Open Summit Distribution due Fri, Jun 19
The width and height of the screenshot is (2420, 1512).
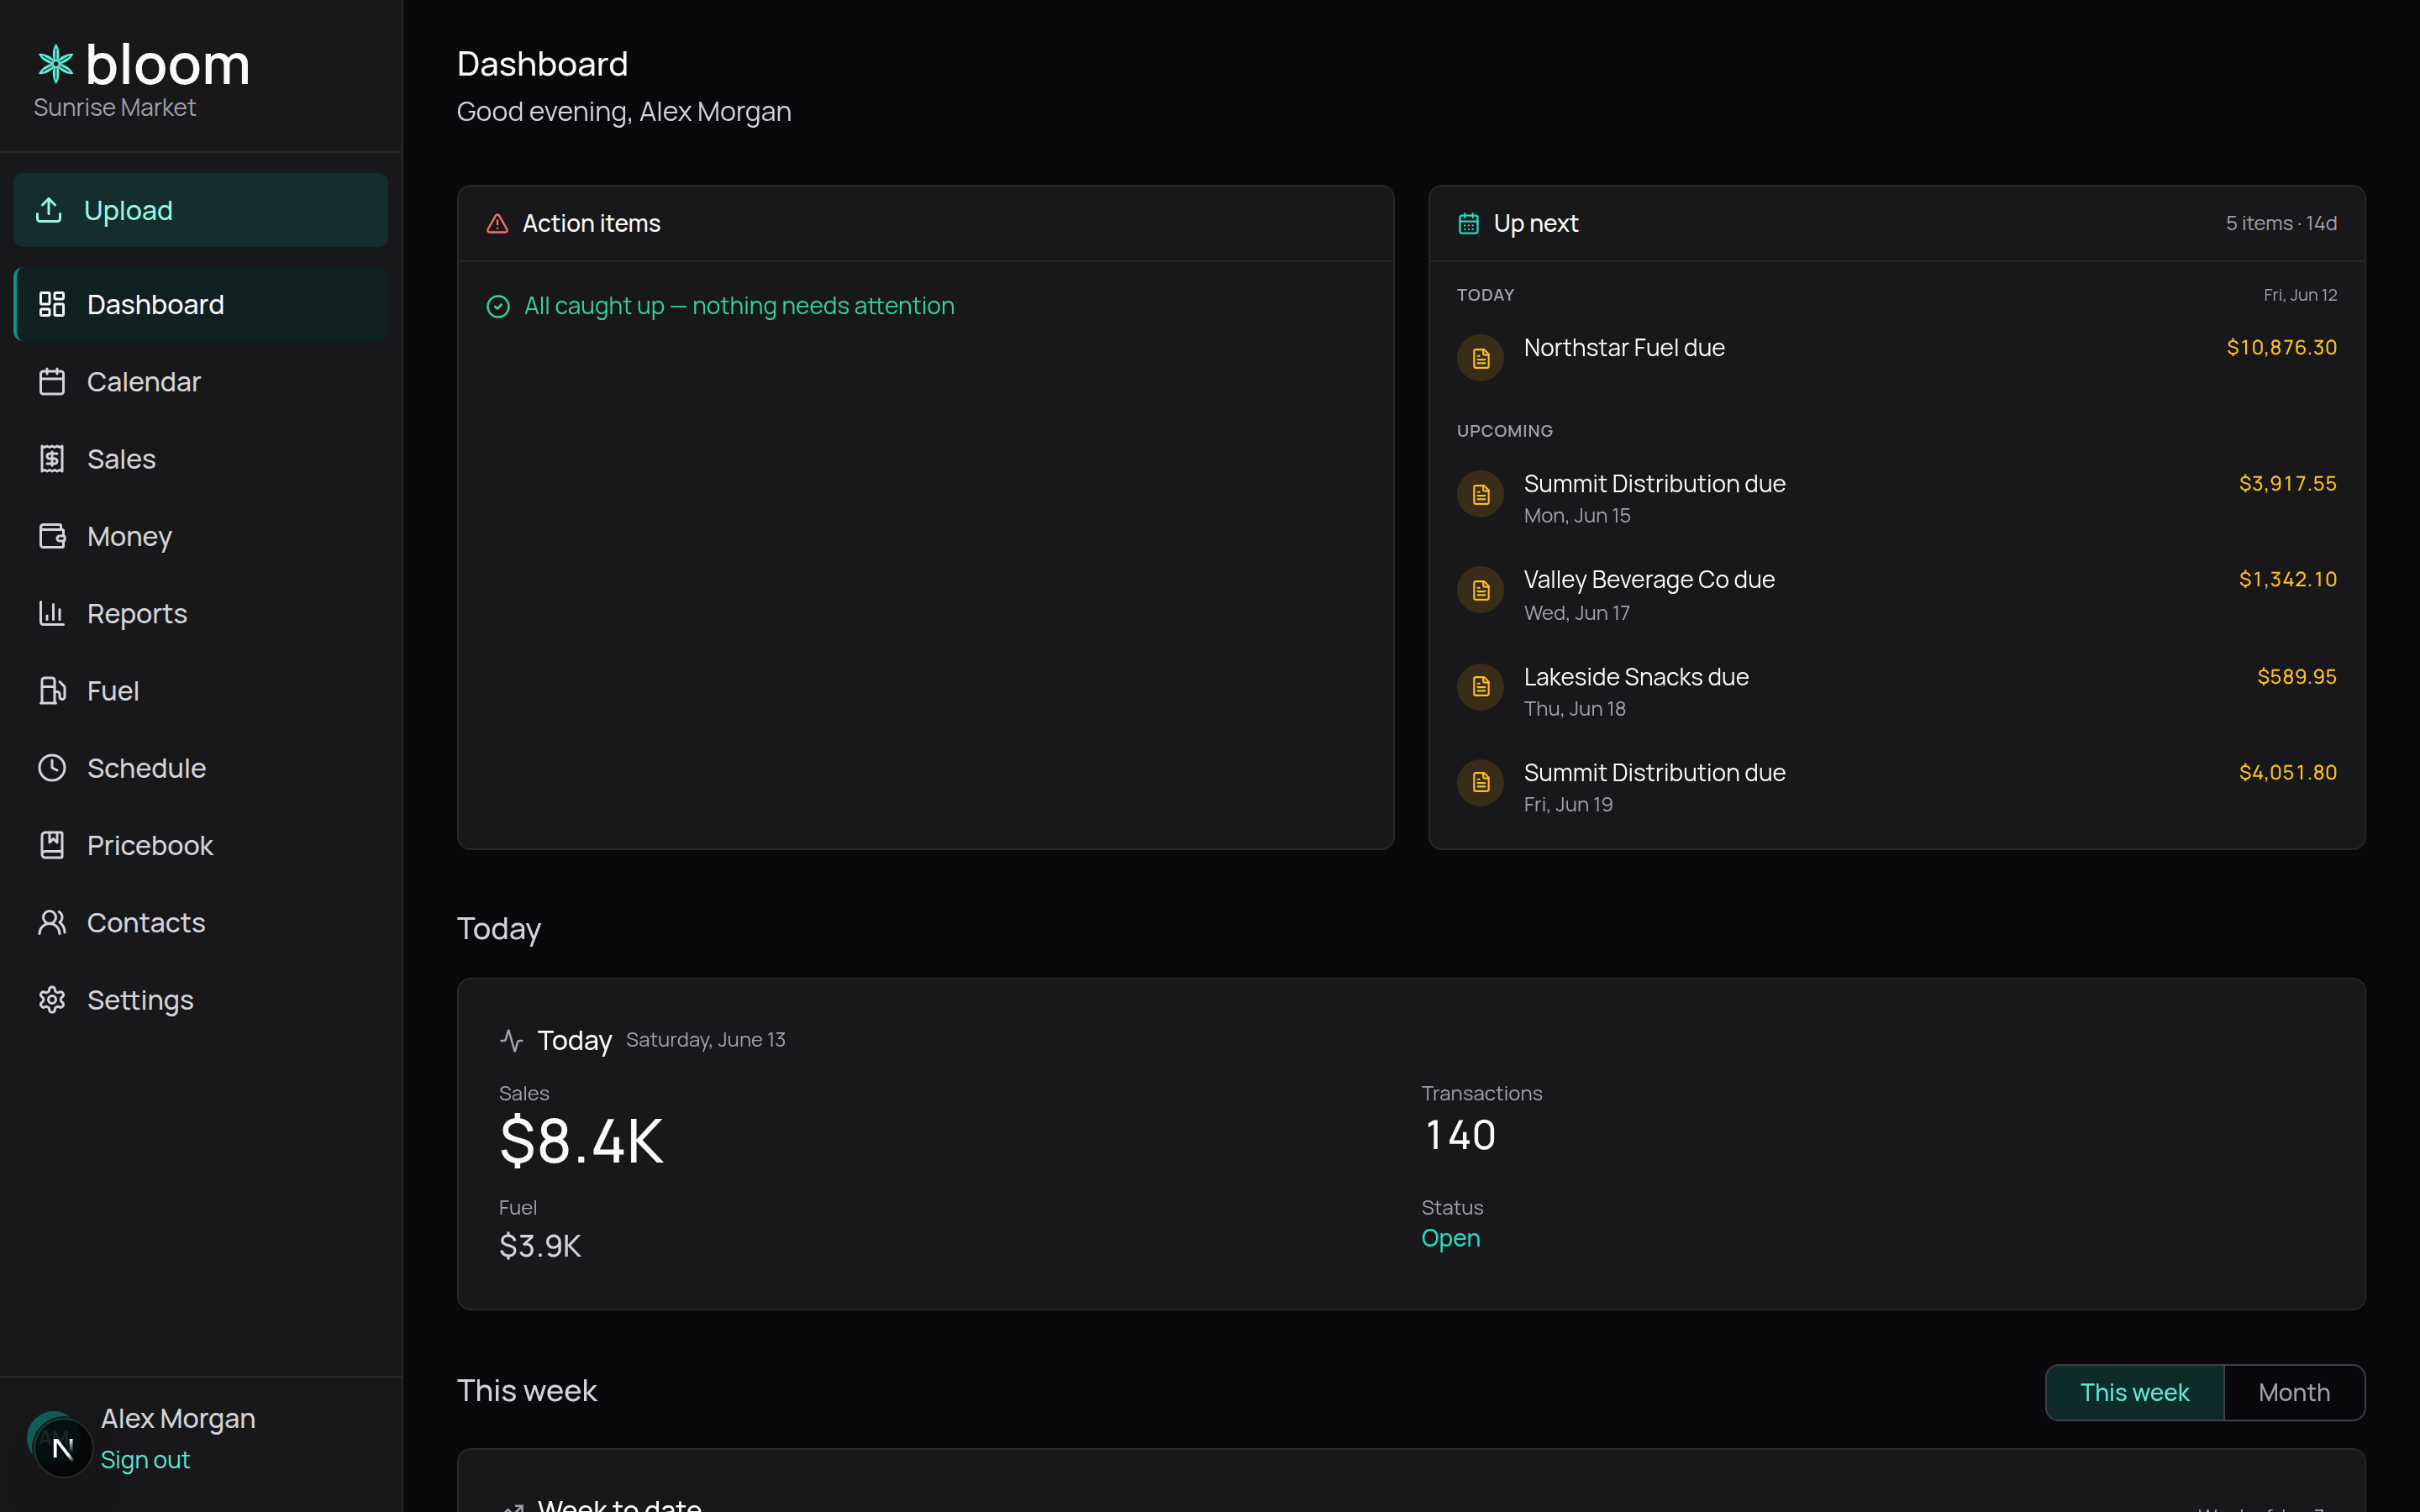click(1896, 787)
